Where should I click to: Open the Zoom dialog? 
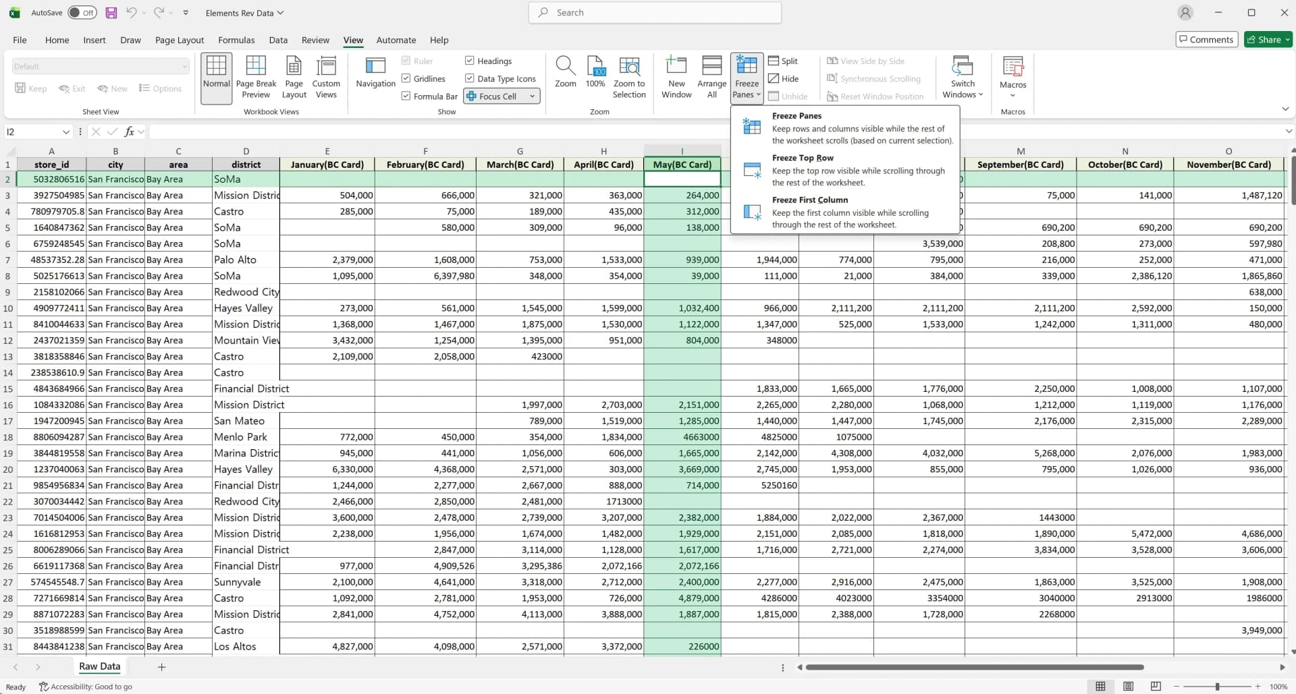pyautogui.click(x=565, y=74)
